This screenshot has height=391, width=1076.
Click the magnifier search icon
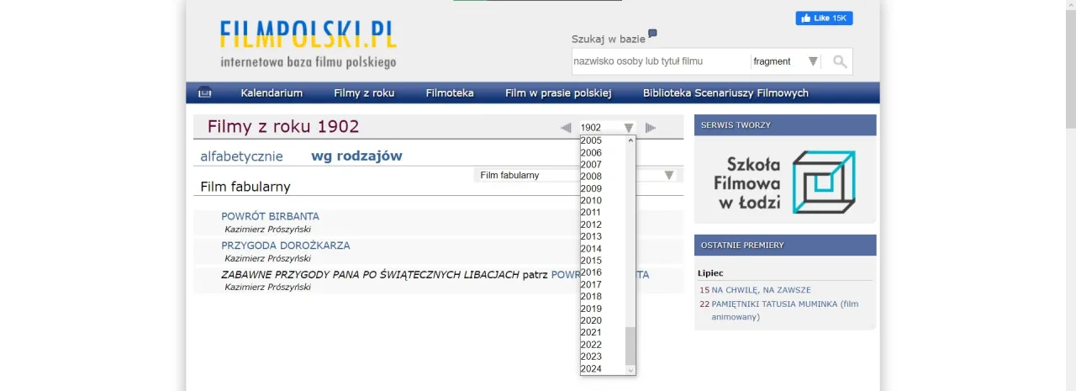(x=839, y=61)
